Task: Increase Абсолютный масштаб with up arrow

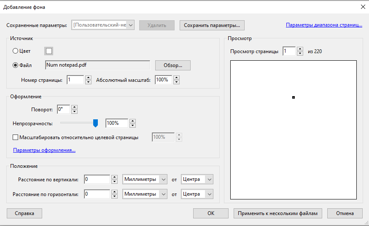Action: pyautogui.click(x=176, y=78)
